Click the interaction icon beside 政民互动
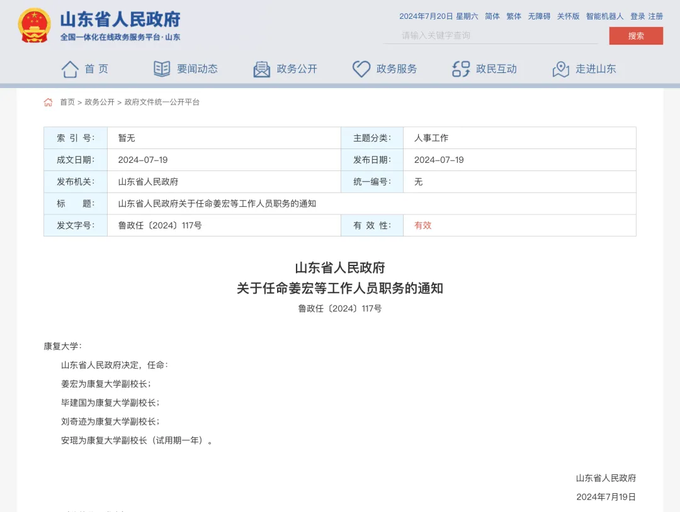 (461, 69)
